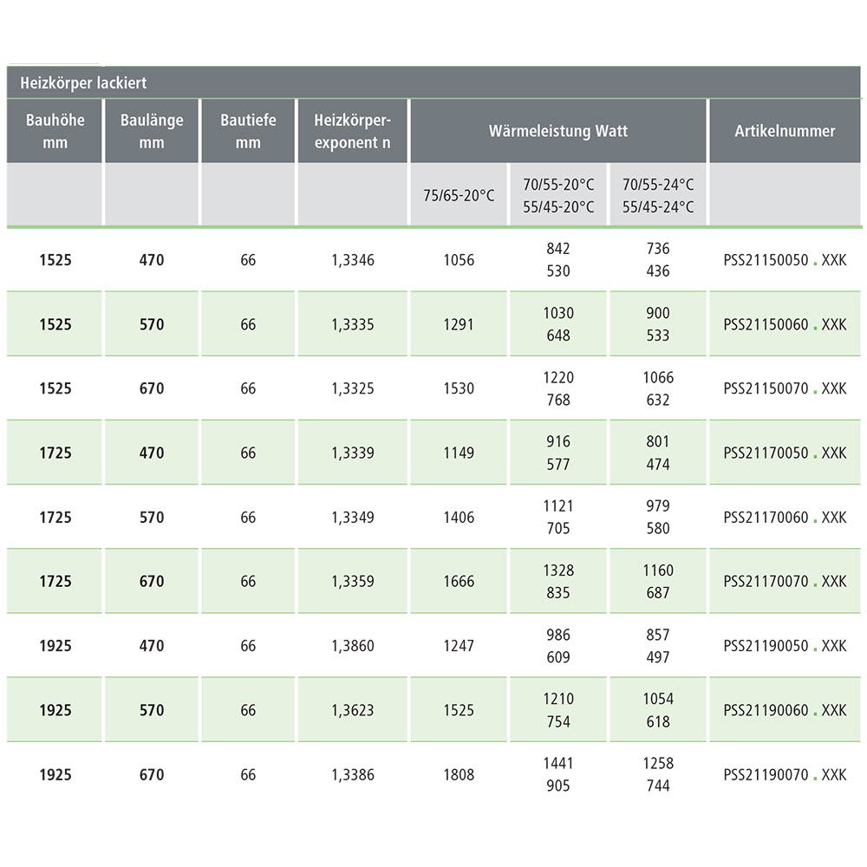Select the Wärmeleistung Watt header
Viewport: 867px width, 867px height.
(558, 132)
